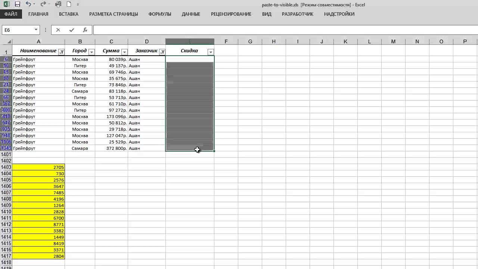Click Грейпфрут cell in row 547
478x269 pixels.
[38, 123]
